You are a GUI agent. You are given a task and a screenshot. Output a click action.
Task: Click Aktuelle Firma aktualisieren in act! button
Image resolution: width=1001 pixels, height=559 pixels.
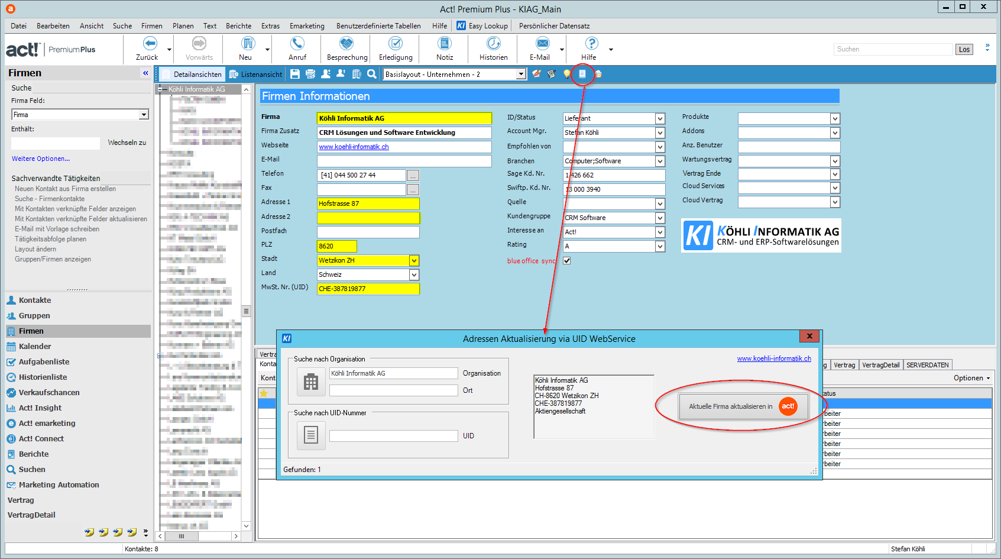[743, 406]
